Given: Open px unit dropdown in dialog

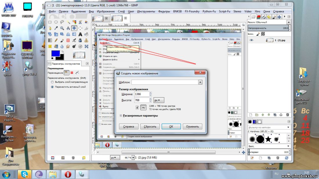Looking at the screenshot, I should tap(159, 100).
